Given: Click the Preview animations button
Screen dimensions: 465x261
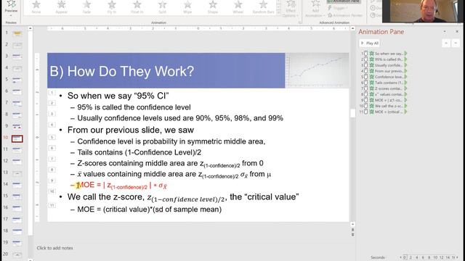Looking at the screenshot, I should coord(12,7).
